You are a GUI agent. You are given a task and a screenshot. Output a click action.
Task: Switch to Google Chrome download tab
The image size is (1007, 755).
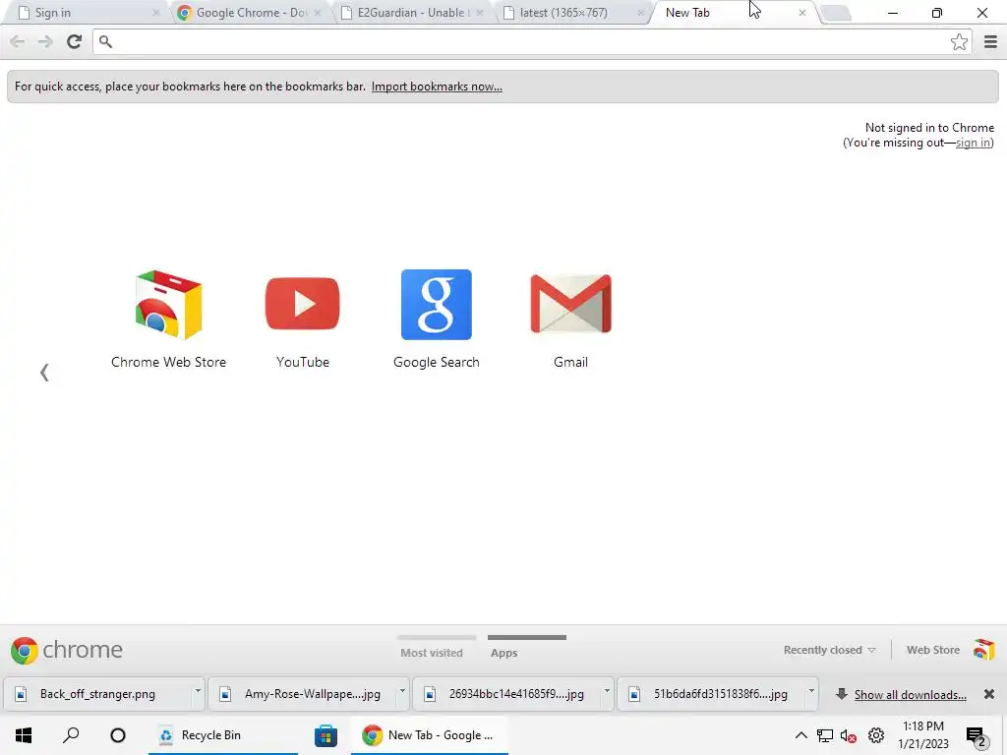click(247, 12)
